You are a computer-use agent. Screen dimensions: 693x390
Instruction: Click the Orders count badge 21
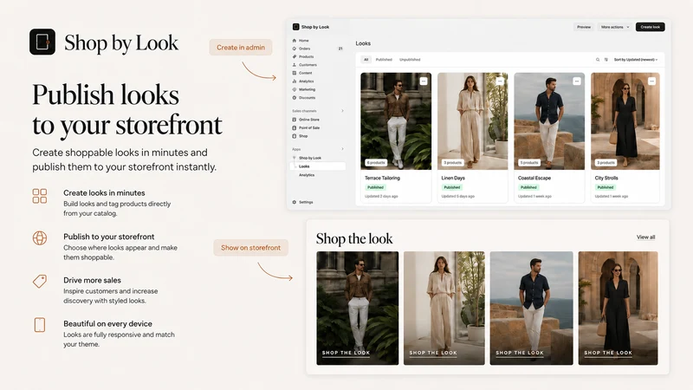tap(340, 49)
